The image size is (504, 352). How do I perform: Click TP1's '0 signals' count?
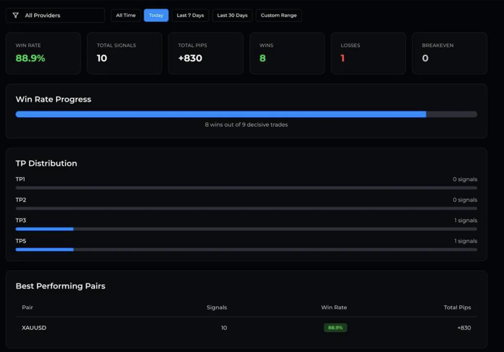465,180
